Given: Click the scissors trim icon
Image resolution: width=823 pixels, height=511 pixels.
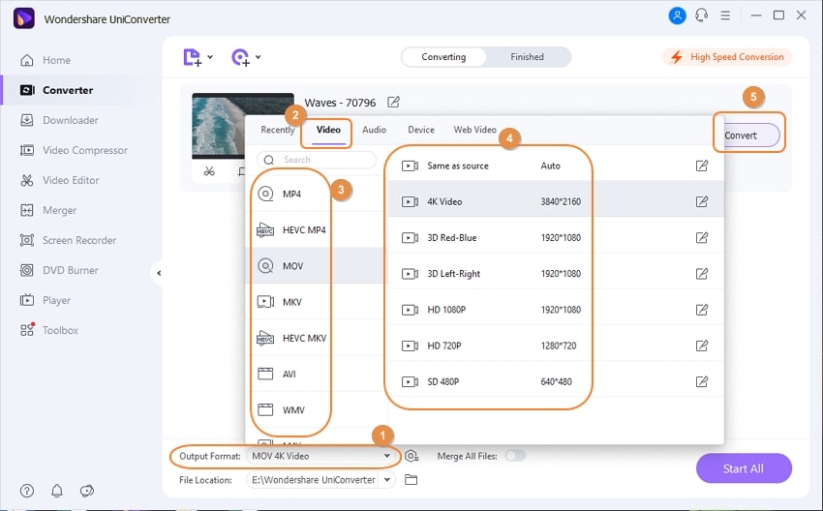Looking at the screenshot, I should [x=209, y=171].
